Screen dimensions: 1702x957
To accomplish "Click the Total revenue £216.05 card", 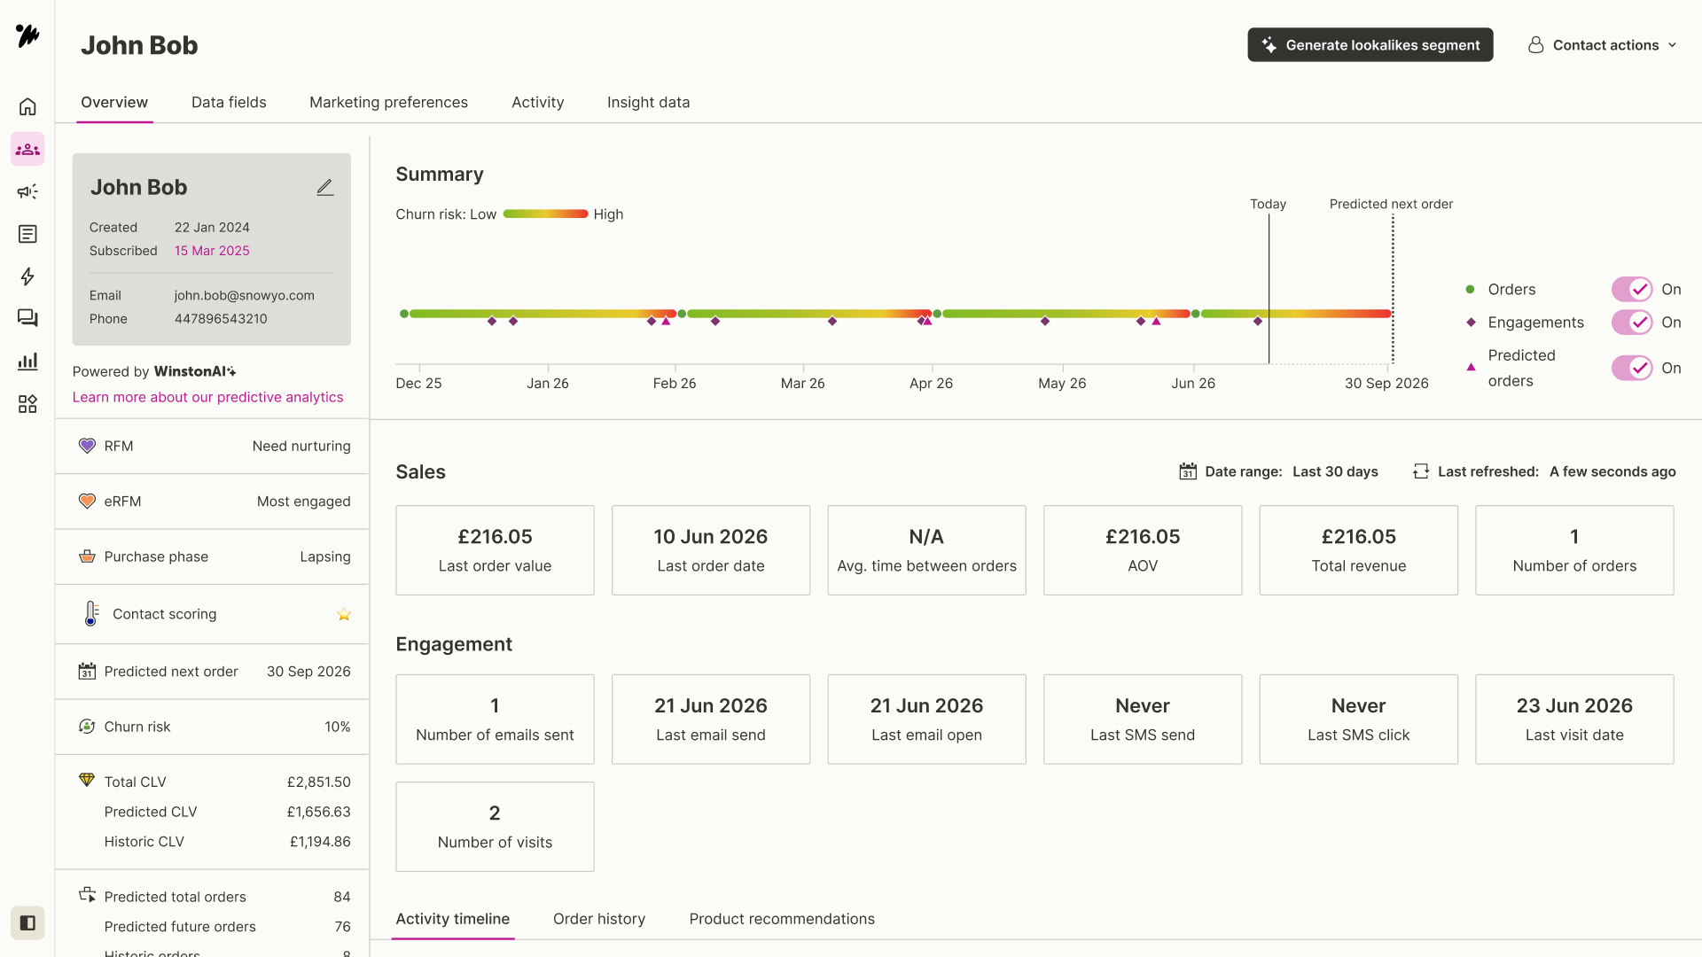I will (x=1358, y=550).
